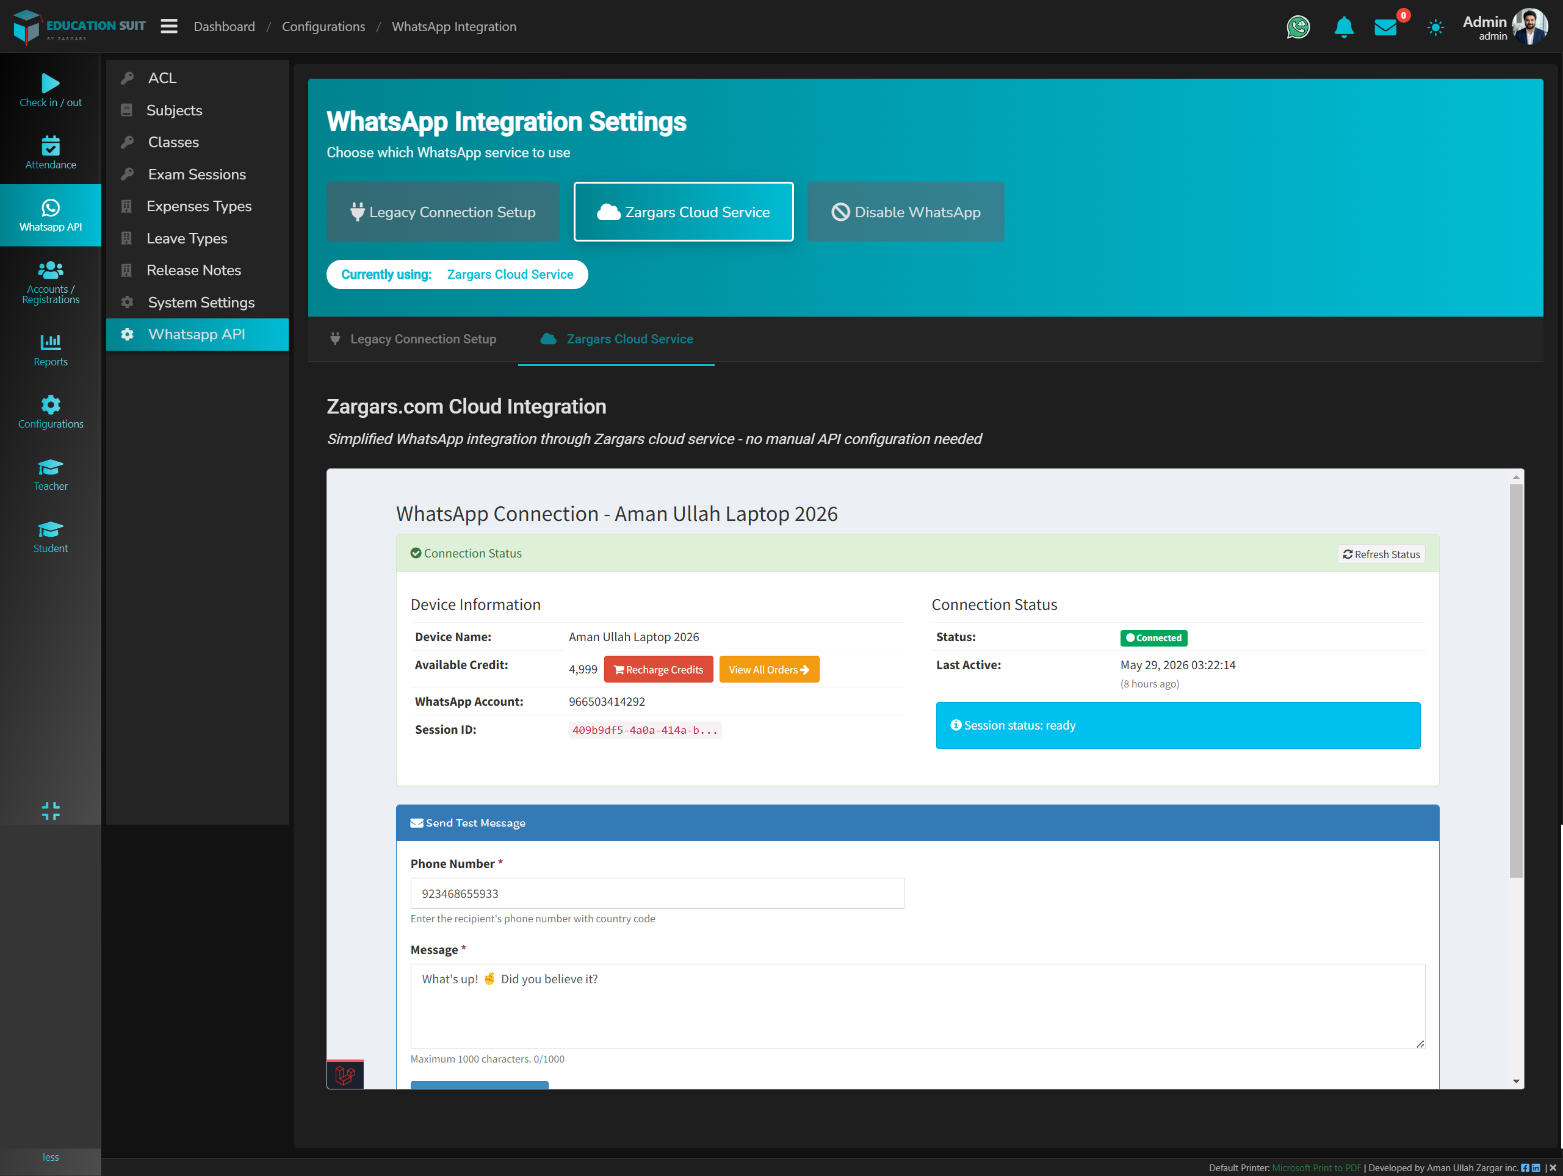Click the panel scrollbar up arrow

[x=1515, y=477]
